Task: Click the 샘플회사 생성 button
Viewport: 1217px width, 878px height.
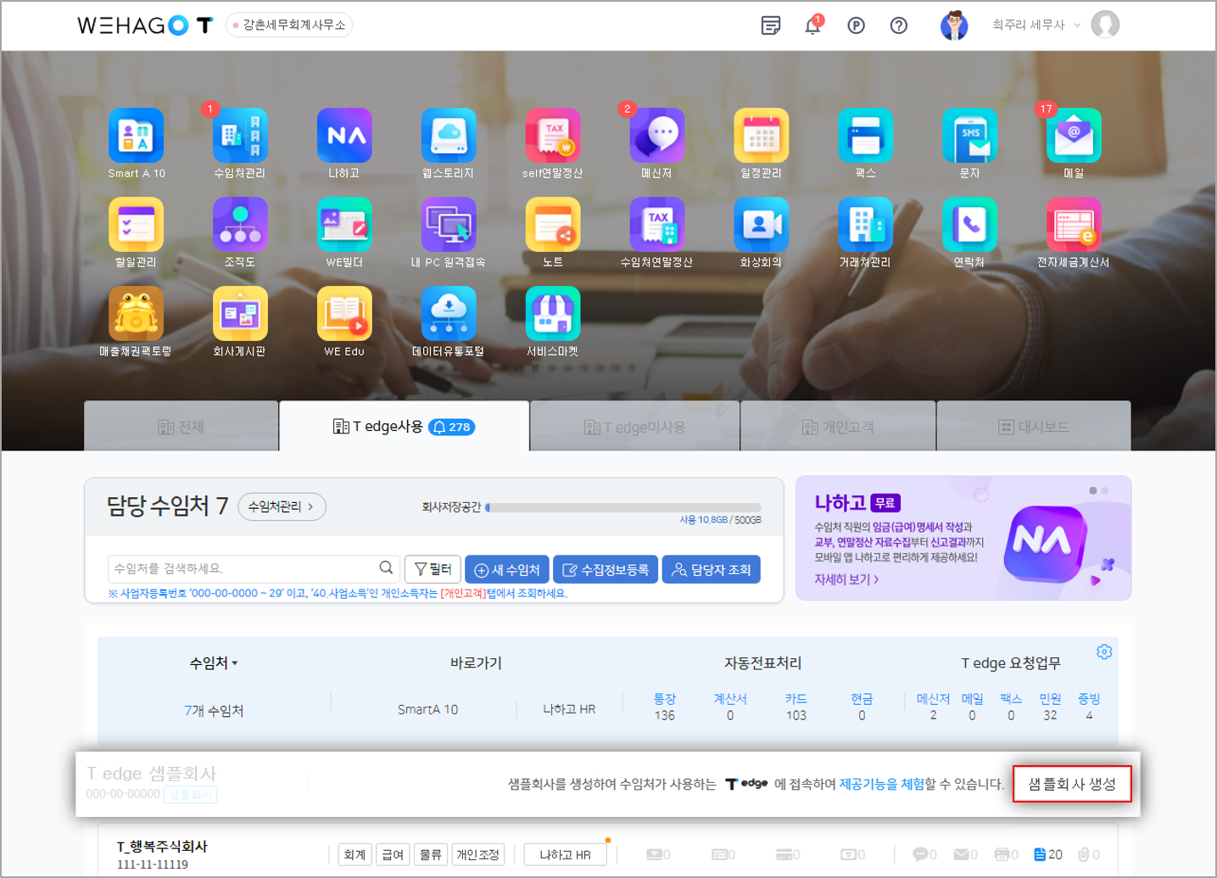Action: (x=1071, y=784)
